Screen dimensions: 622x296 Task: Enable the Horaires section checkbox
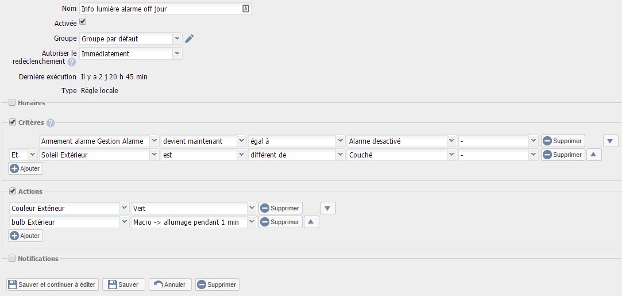point(12,103)
